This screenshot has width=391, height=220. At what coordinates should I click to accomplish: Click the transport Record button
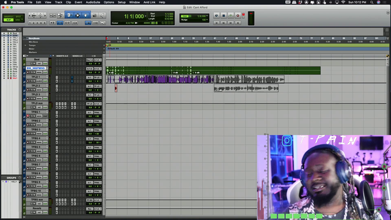(238, 15)
